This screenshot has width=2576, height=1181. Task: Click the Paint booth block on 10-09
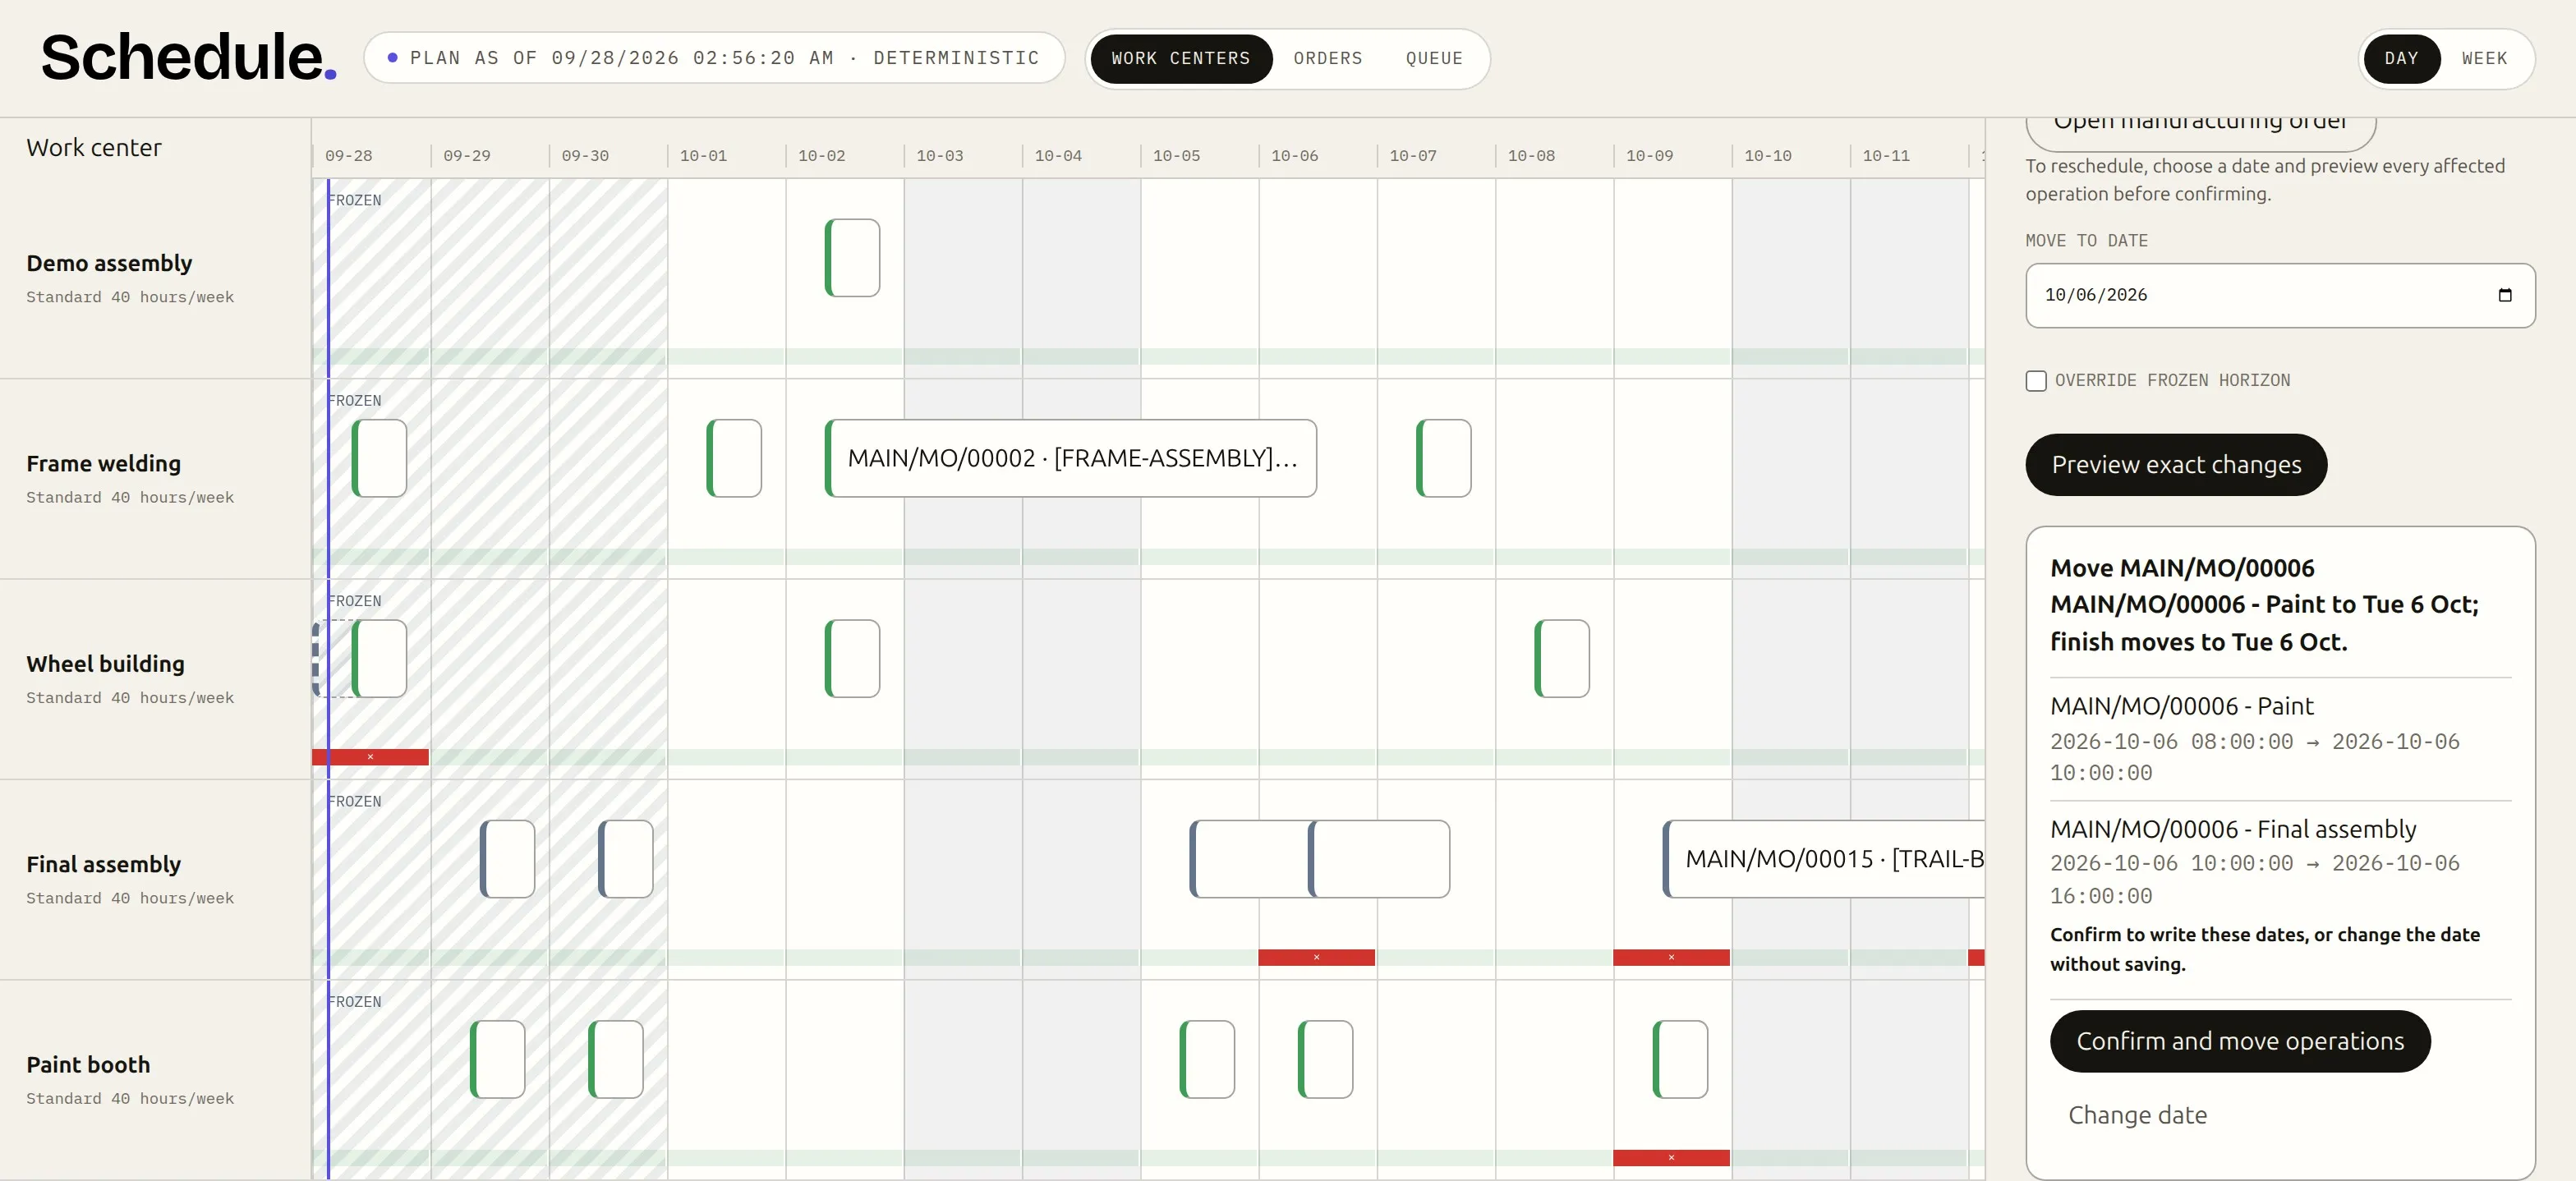pyautogui.click(x=1680, y=1059)
